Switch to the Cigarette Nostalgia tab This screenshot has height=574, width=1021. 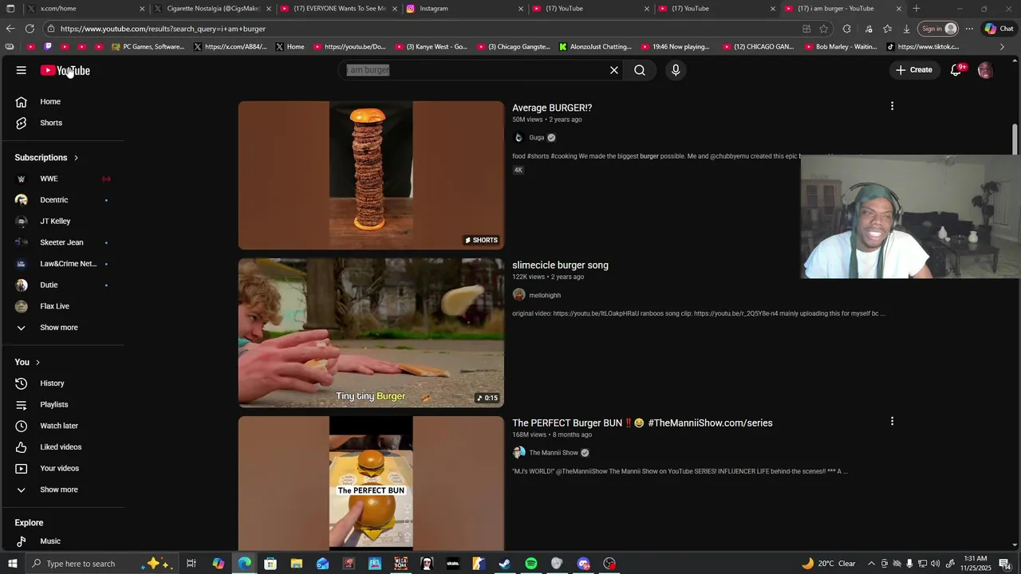tap(213, 9)
